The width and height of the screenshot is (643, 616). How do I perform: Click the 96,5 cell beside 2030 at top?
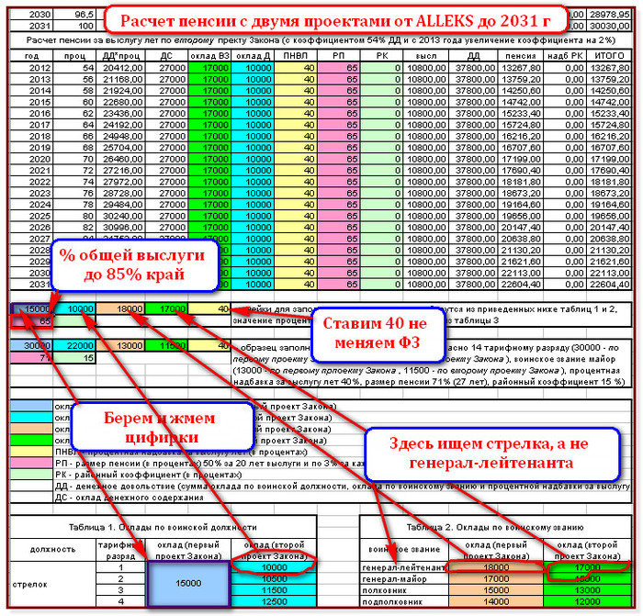tap(74, 15)
